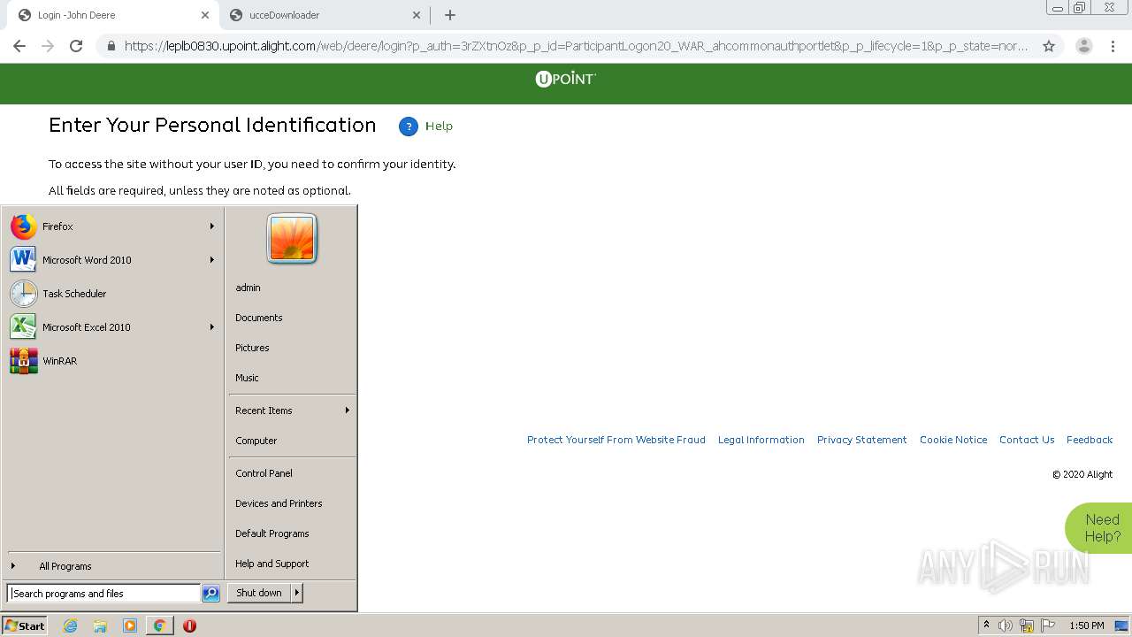Expand Firefox jump list arrow
Viewport: 1132px width, 637px height.
coord(212,226)
